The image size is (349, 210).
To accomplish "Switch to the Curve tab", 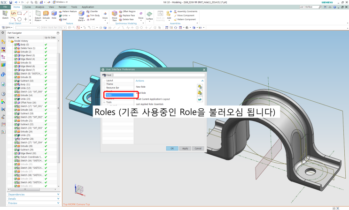I will [x=28, y=7].
